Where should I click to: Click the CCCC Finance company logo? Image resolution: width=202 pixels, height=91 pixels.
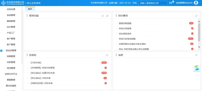12,3
